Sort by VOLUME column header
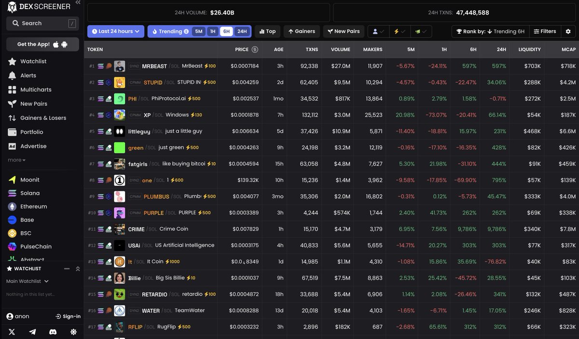Screen dimensions: 579x339 341,50
